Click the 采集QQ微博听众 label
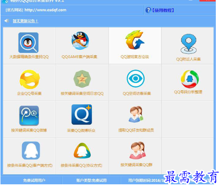The image size is (223, 192). (x=81, y=131)
